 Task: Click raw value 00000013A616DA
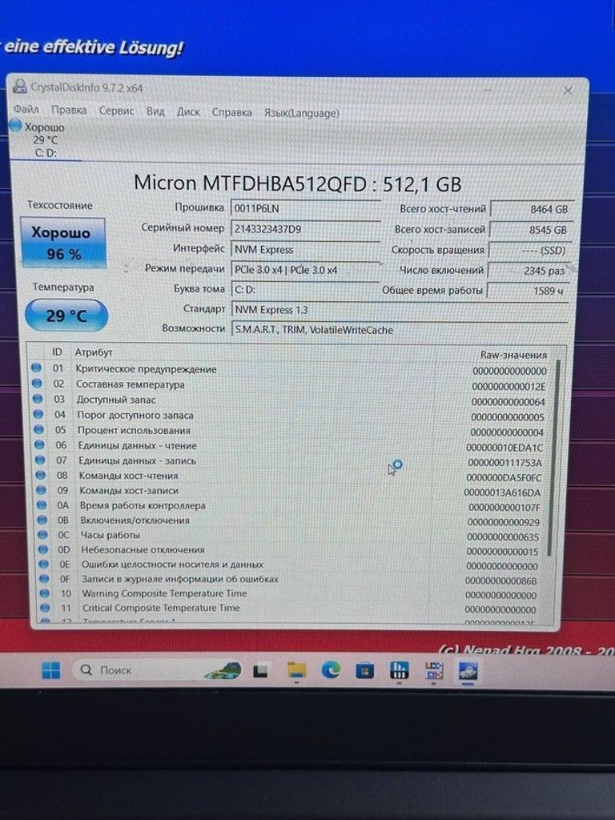click(x=502, y=492)
